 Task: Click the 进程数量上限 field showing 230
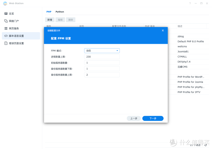(x=102, y=57)
